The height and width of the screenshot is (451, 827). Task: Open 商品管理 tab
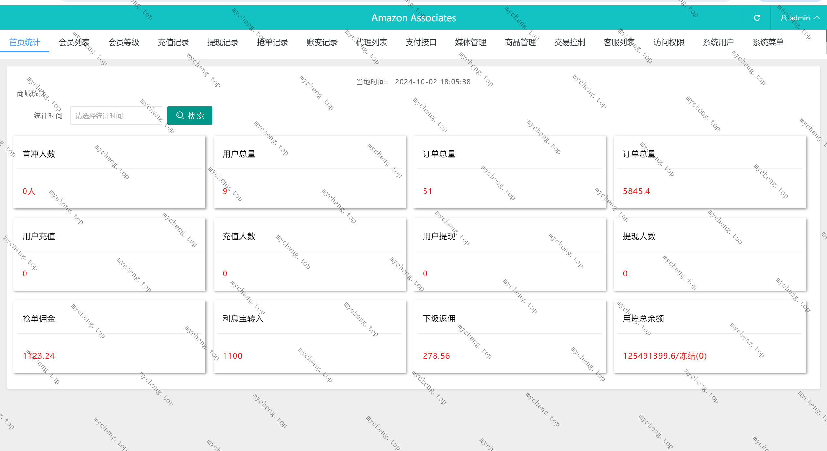[520, 42]
